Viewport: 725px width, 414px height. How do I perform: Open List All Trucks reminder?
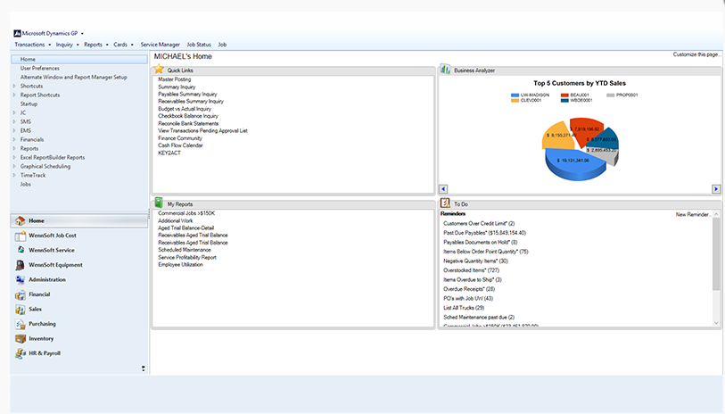[464, 308]
